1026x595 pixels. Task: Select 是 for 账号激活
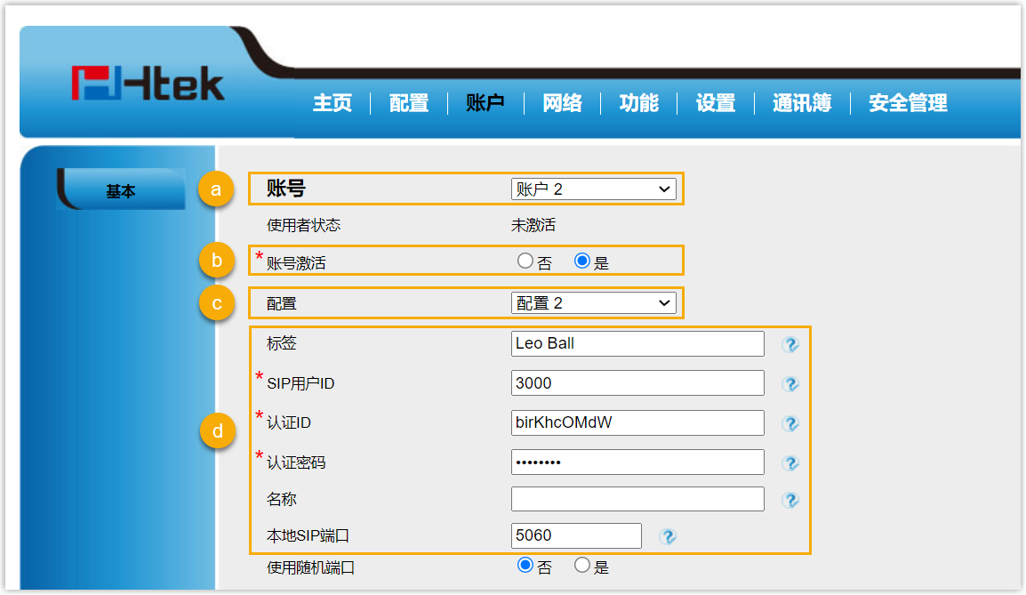pos(582,261)
